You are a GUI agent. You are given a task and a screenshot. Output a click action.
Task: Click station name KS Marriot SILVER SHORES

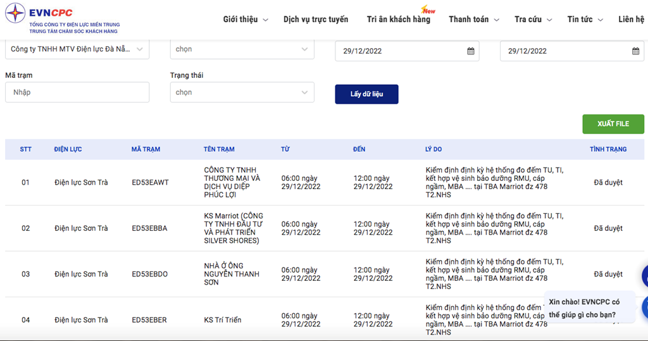click(x=234, y=228)
